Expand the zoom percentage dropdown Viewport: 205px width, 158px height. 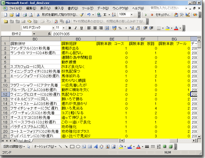[x=132, y=14]
